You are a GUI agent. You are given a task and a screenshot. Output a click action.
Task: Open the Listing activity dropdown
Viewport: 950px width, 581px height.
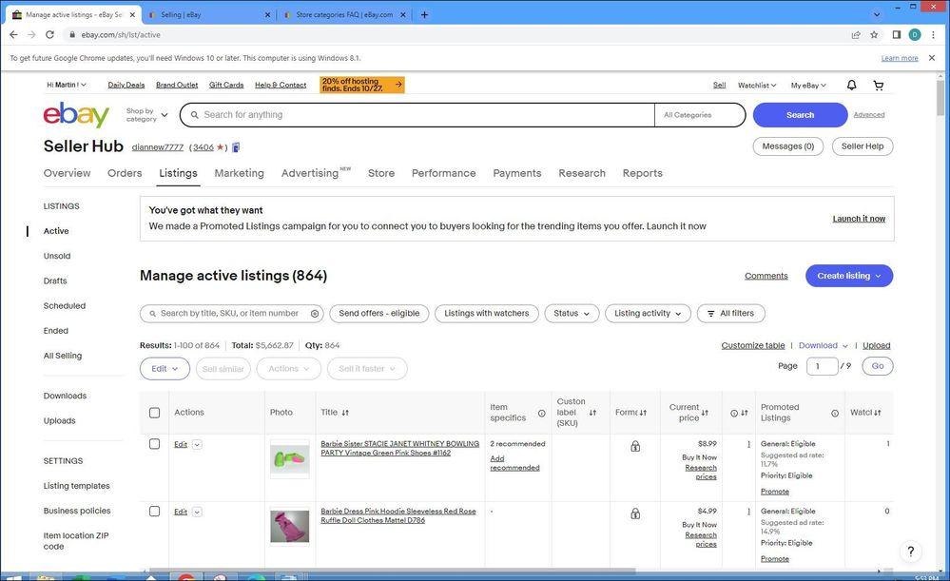pyautogui.click(x=648, y=313)
